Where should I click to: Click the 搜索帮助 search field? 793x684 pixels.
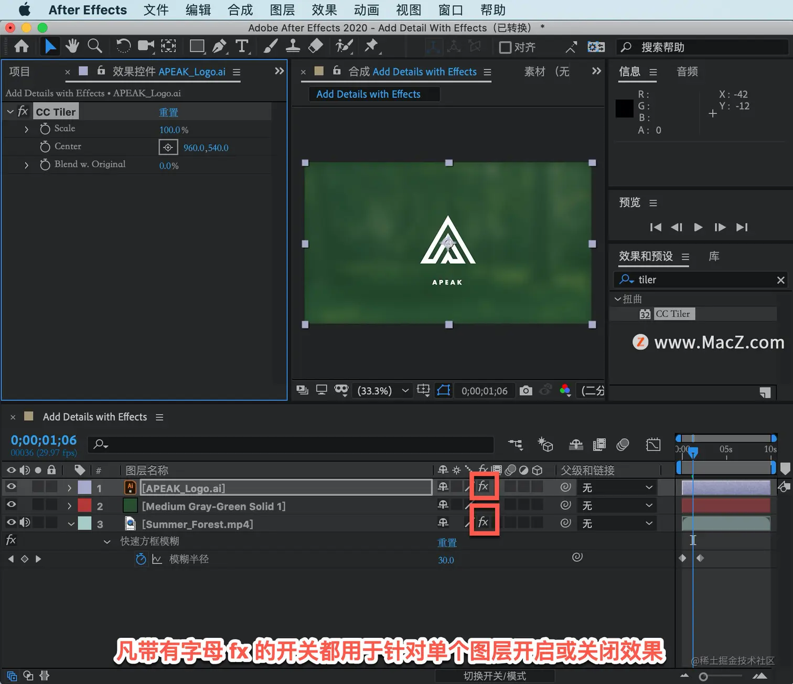702,47
